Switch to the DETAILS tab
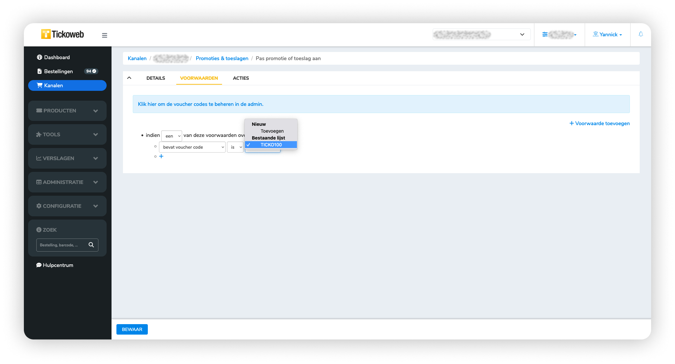This screenshot has height=364, width=675. tap(156, 78)
